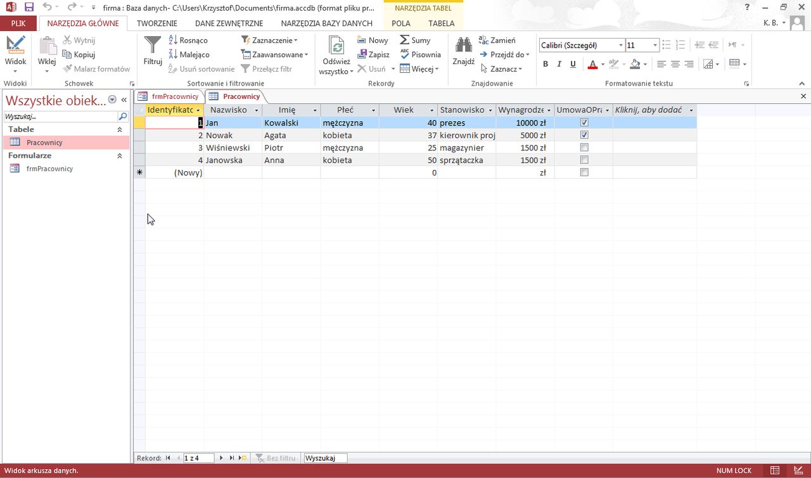811x478 pixels.
Task: Switch to TABELA ribbon tab
Action: pos(442,23)
